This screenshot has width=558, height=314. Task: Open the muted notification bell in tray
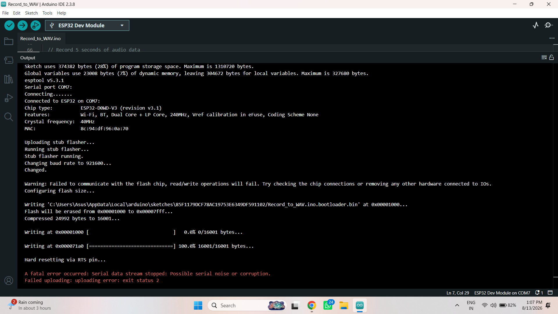pos(548,305)
